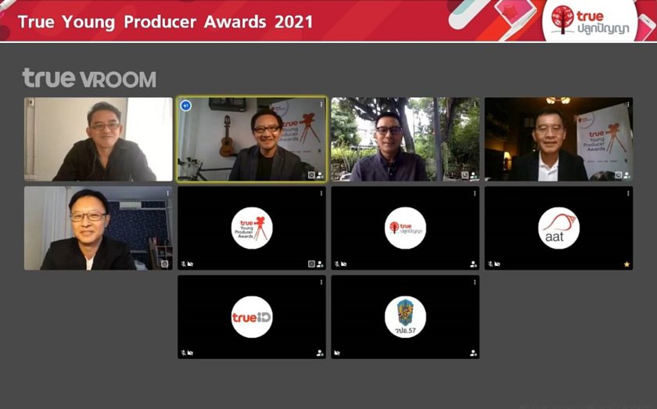
Task: Click the square icon on the blue-wall video tile
Action: click(x=165, y=264)
